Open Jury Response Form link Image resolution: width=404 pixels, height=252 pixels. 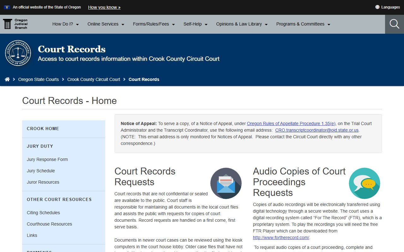[47, 159]
